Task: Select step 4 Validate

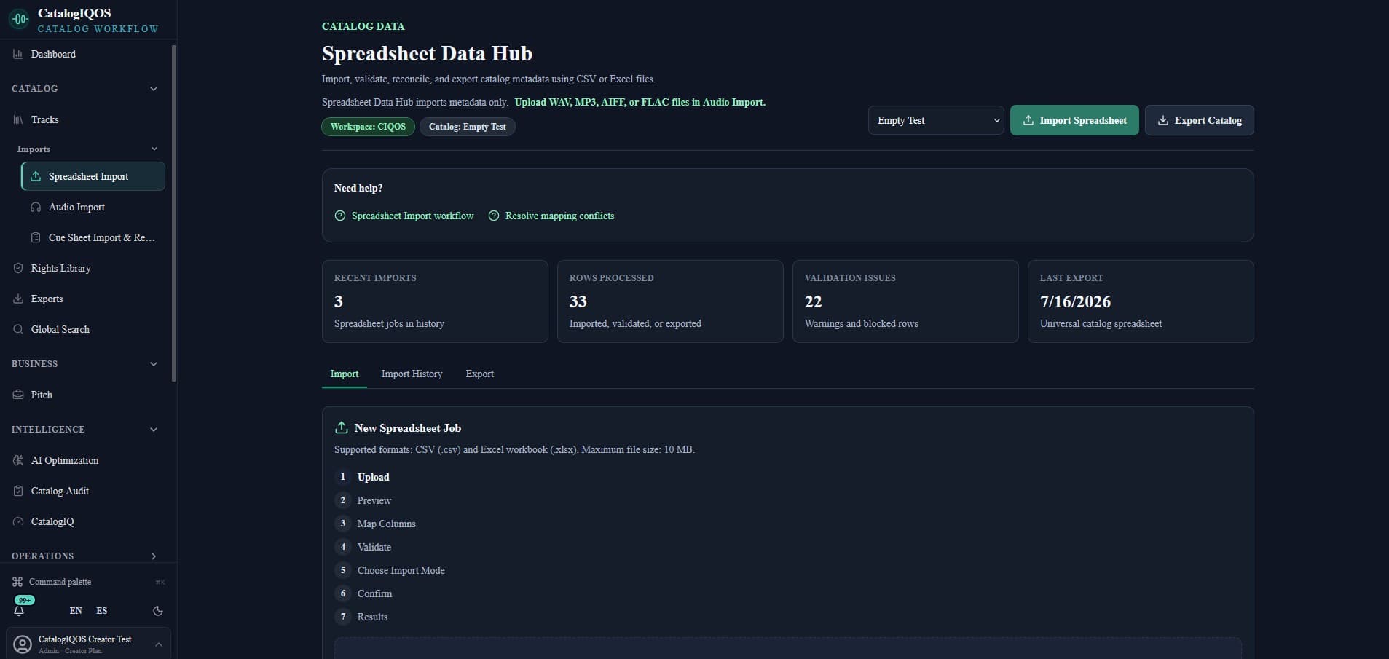Action: click(363, 547)
